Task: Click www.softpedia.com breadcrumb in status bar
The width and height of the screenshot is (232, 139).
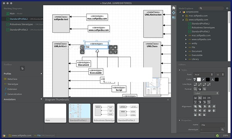Action: tap(20, 136)
